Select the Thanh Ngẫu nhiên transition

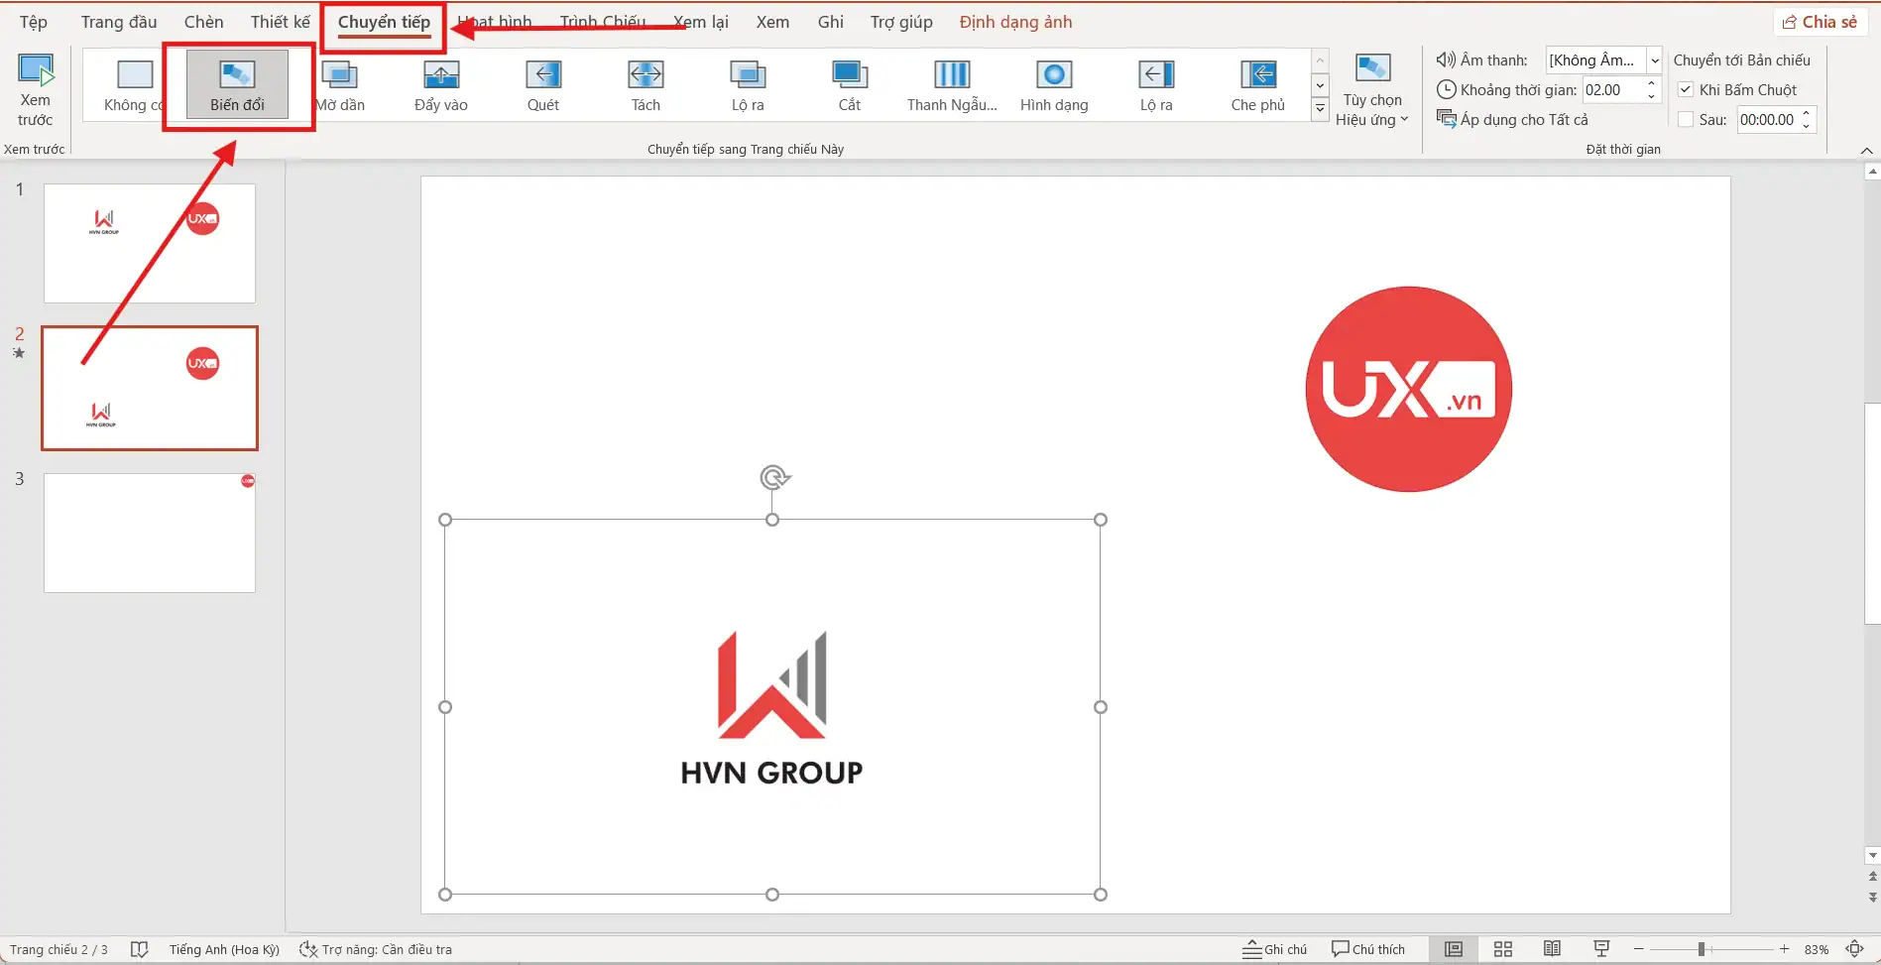(951, 85)
